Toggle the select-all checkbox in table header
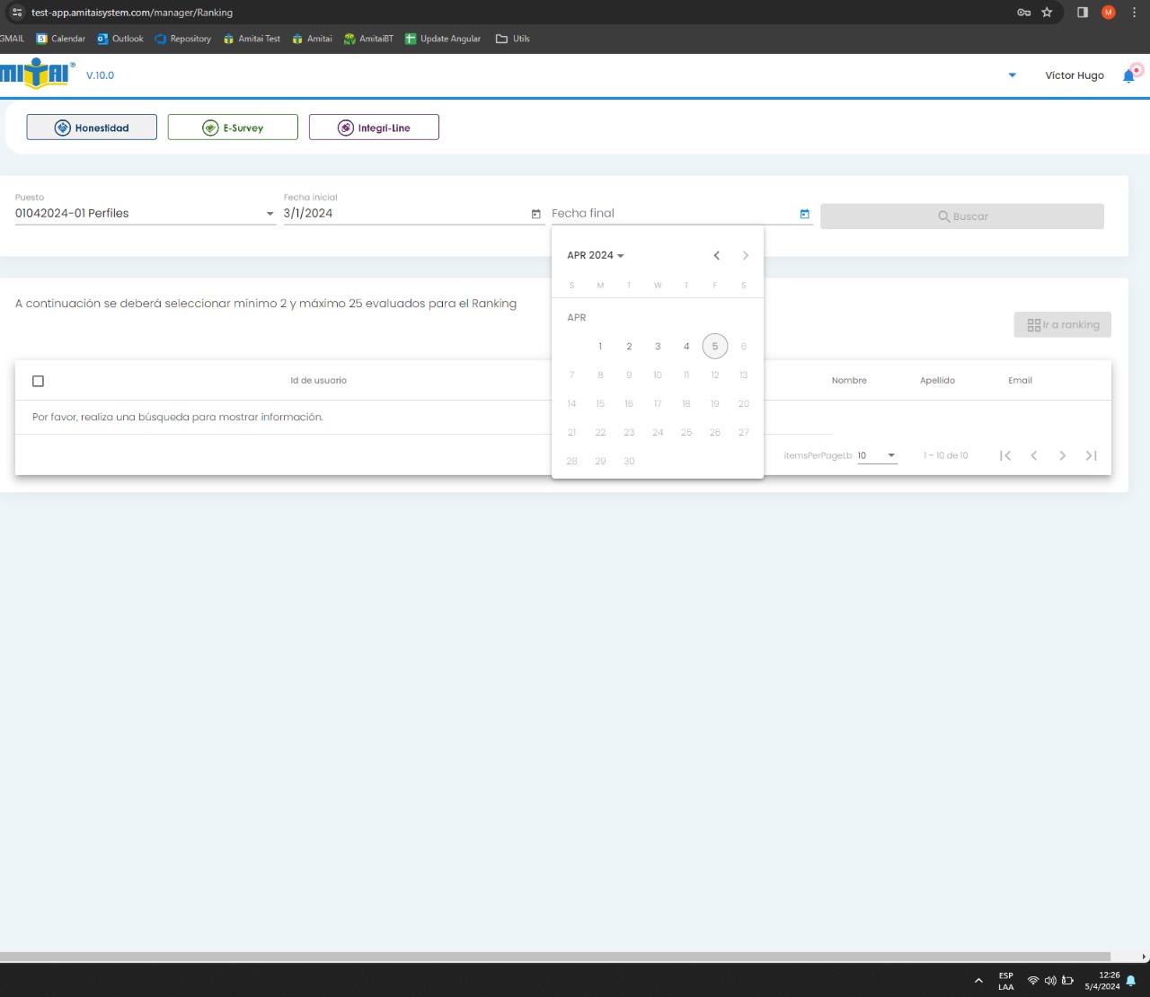This screenshot has width=1150, height=997. [38, 381]
